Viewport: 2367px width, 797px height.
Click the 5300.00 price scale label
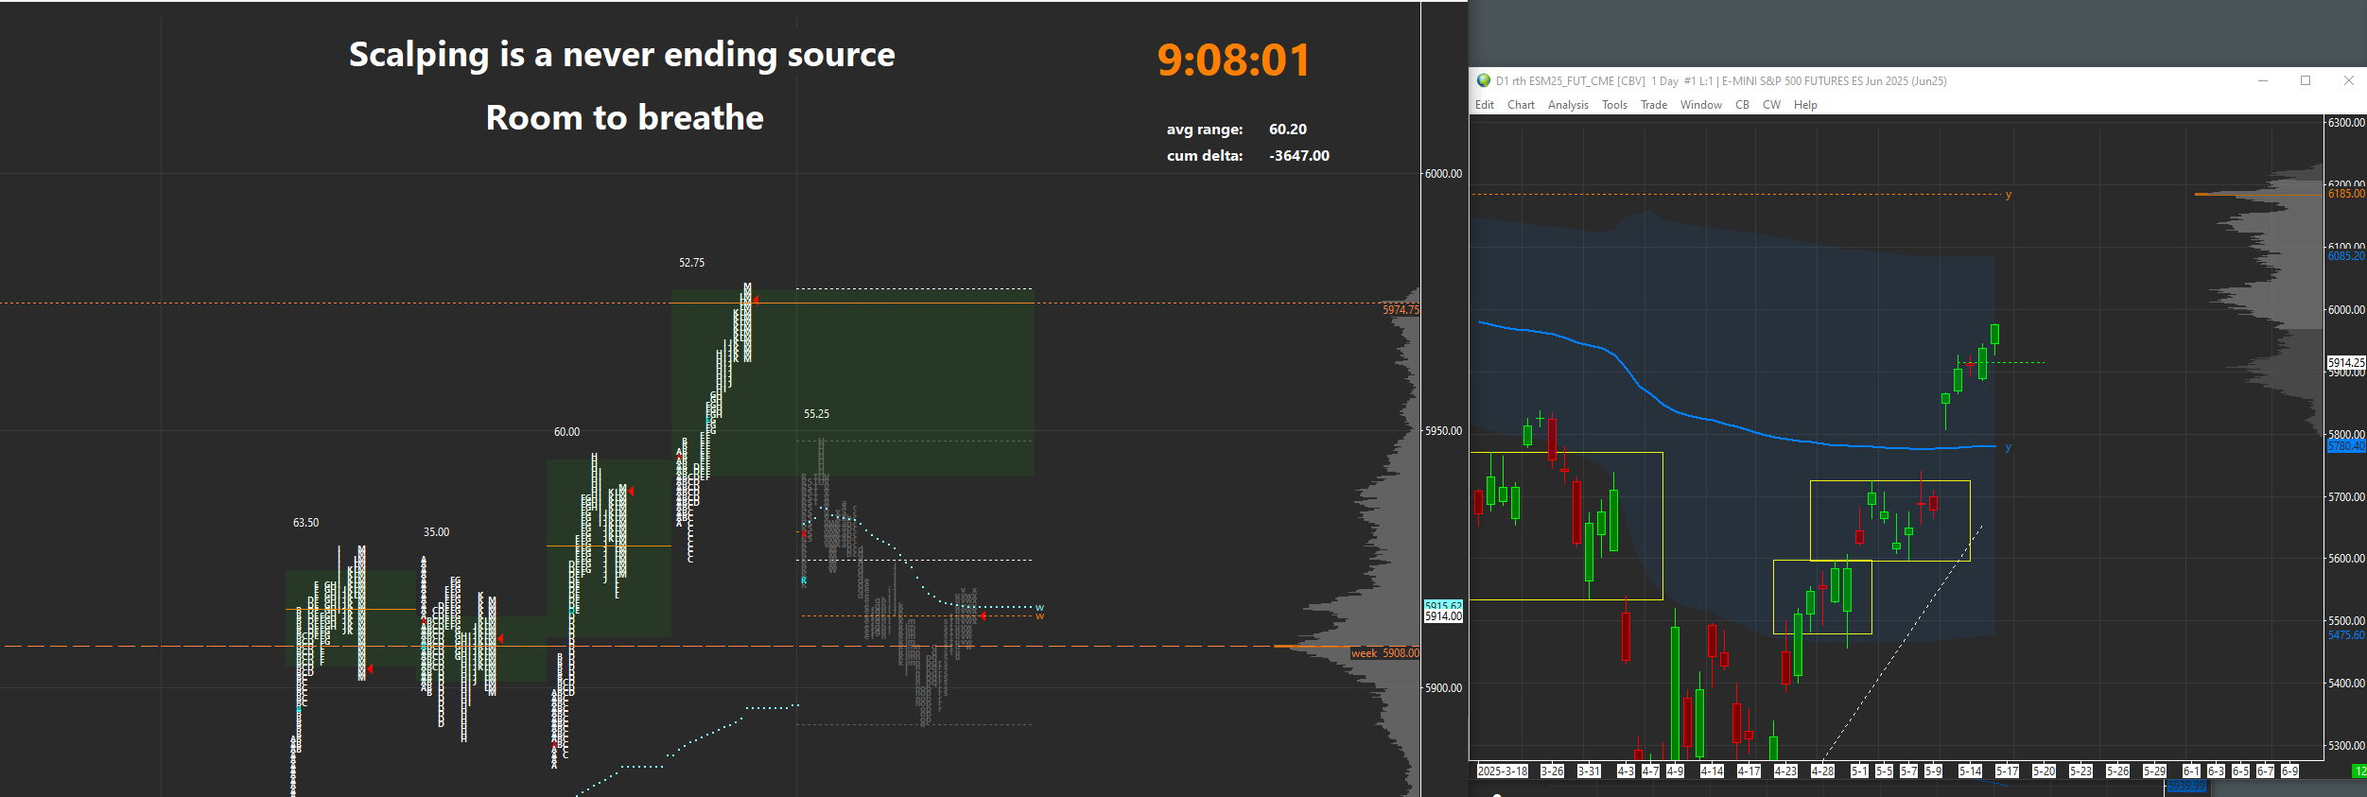2346,746
